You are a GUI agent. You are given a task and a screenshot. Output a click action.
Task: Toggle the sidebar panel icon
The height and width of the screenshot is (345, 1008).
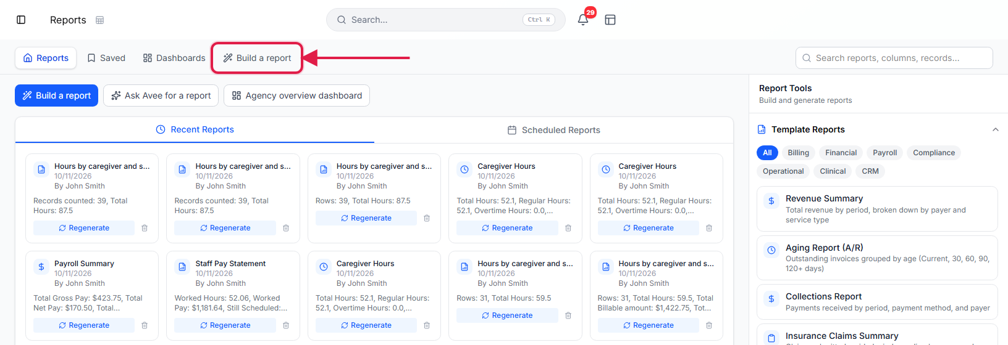[21, 20]
